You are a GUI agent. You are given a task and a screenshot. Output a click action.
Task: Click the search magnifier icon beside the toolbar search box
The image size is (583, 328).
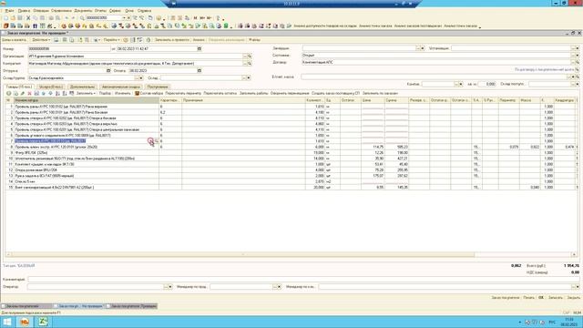[x=82, y=18]
